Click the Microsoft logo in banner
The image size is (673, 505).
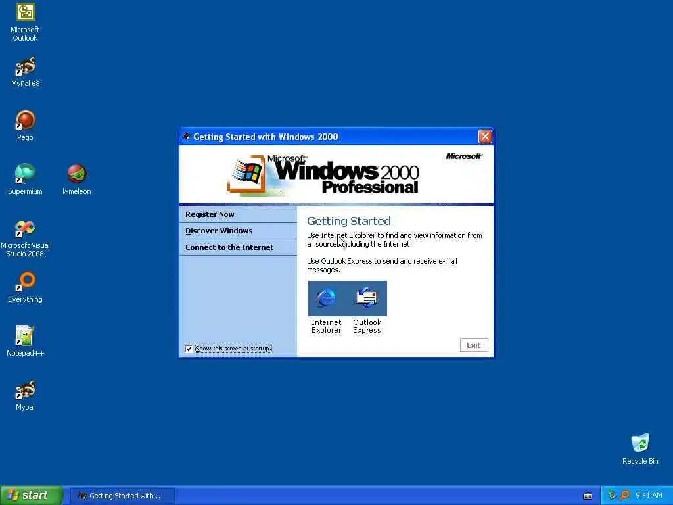pyautogui.click(x=463, y=156)
